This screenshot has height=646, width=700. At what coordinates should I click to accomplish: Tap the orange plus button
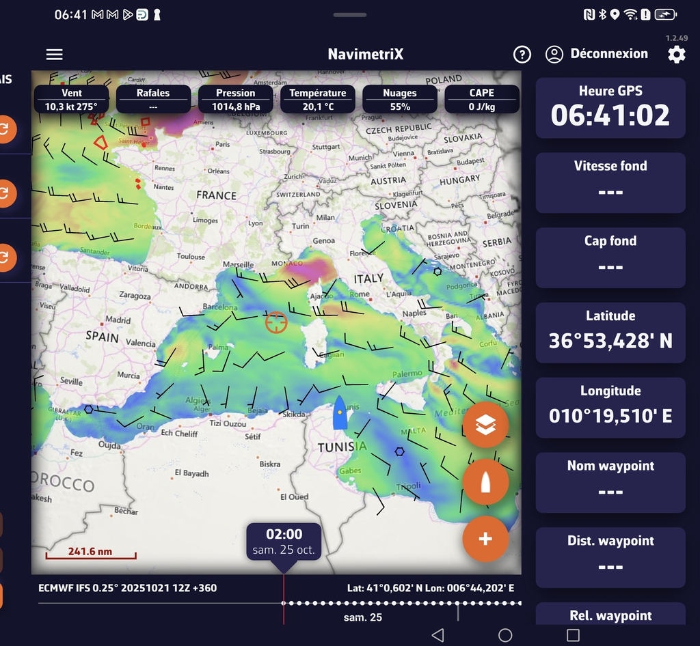[485, 539]
